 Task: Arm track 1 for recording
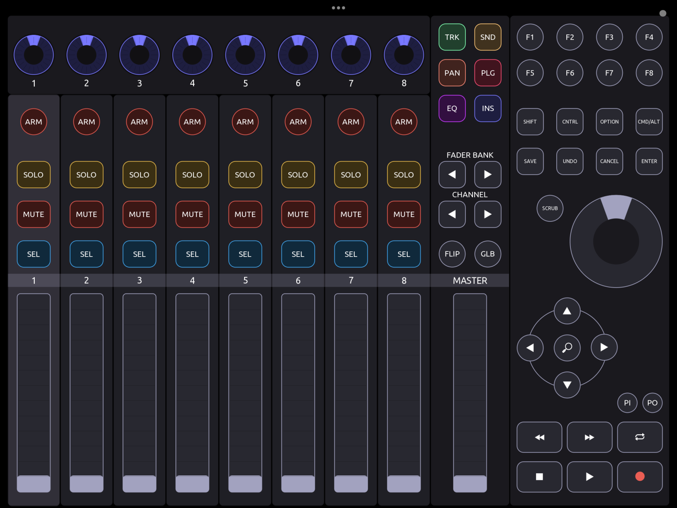33,122
